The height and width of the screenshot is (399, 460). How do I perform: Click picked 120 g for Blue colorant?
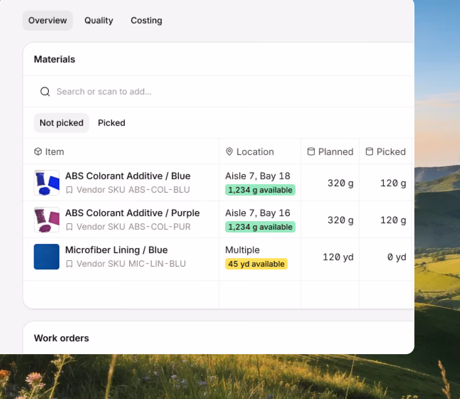pyautogui.click(x=393, y=183)
